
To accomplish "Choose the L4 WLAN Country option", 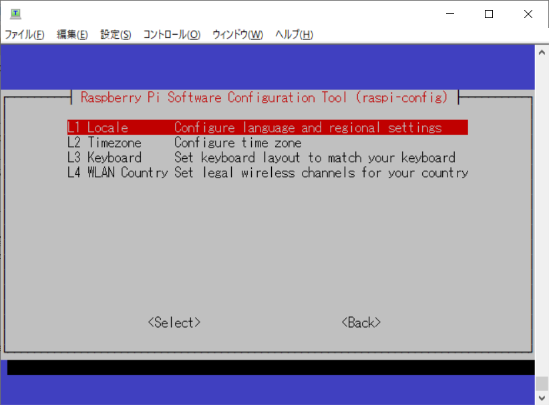I will pos(268,173).
